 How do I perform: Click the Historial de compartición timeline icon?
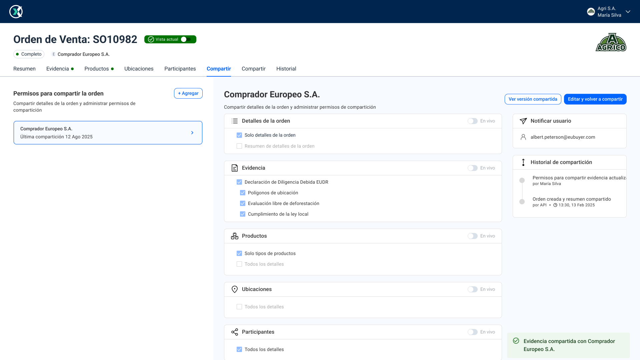523,162
